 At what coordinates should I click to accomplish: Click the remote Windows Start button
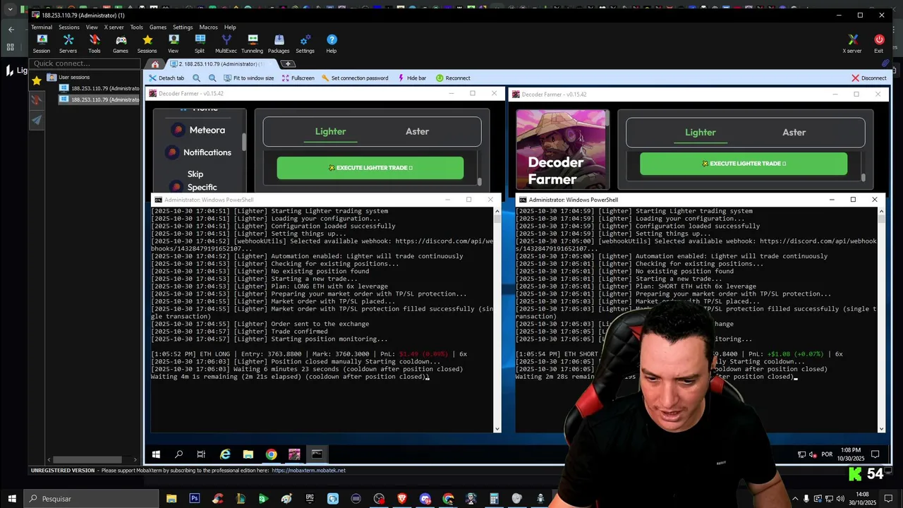(x=156, y=454)
